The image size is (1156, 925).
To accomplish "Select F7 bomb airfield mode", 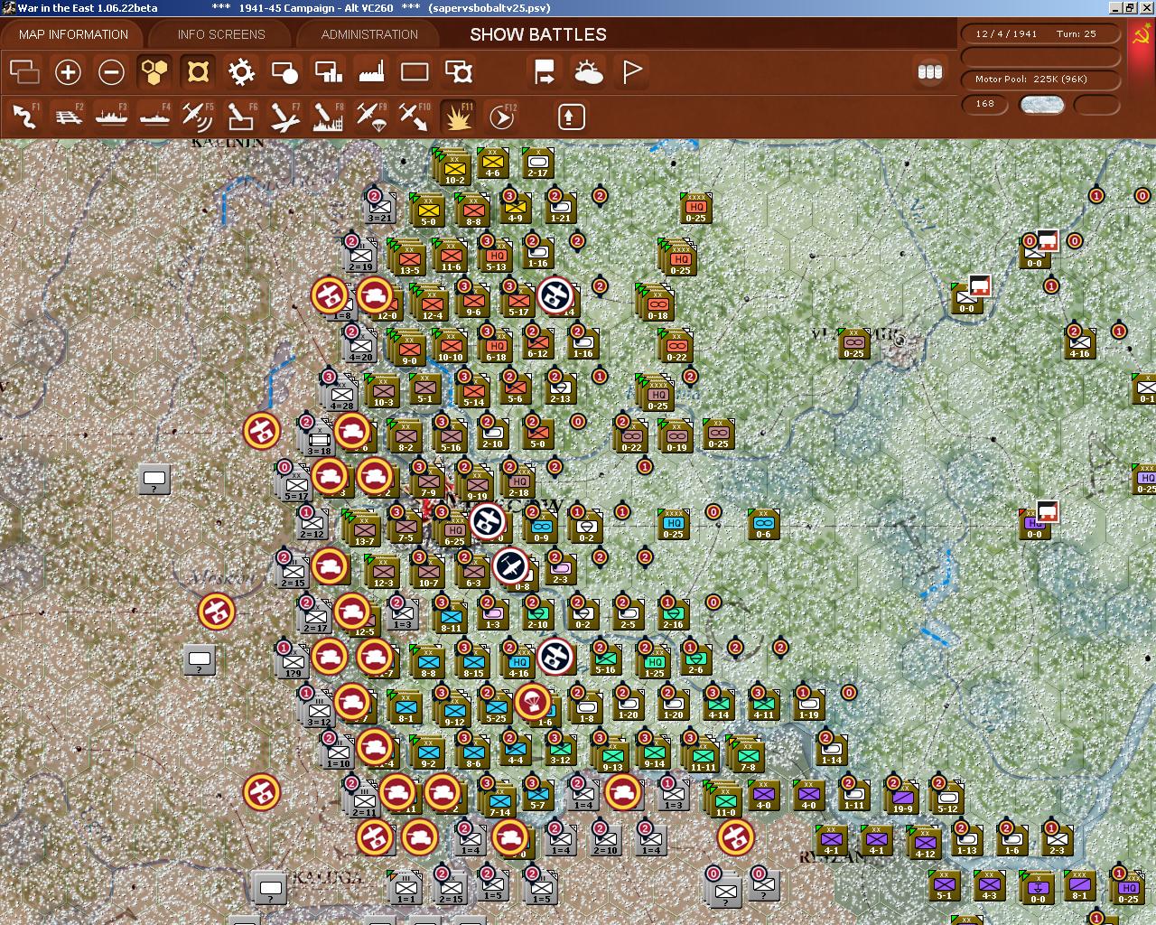I will click(284, 117).
